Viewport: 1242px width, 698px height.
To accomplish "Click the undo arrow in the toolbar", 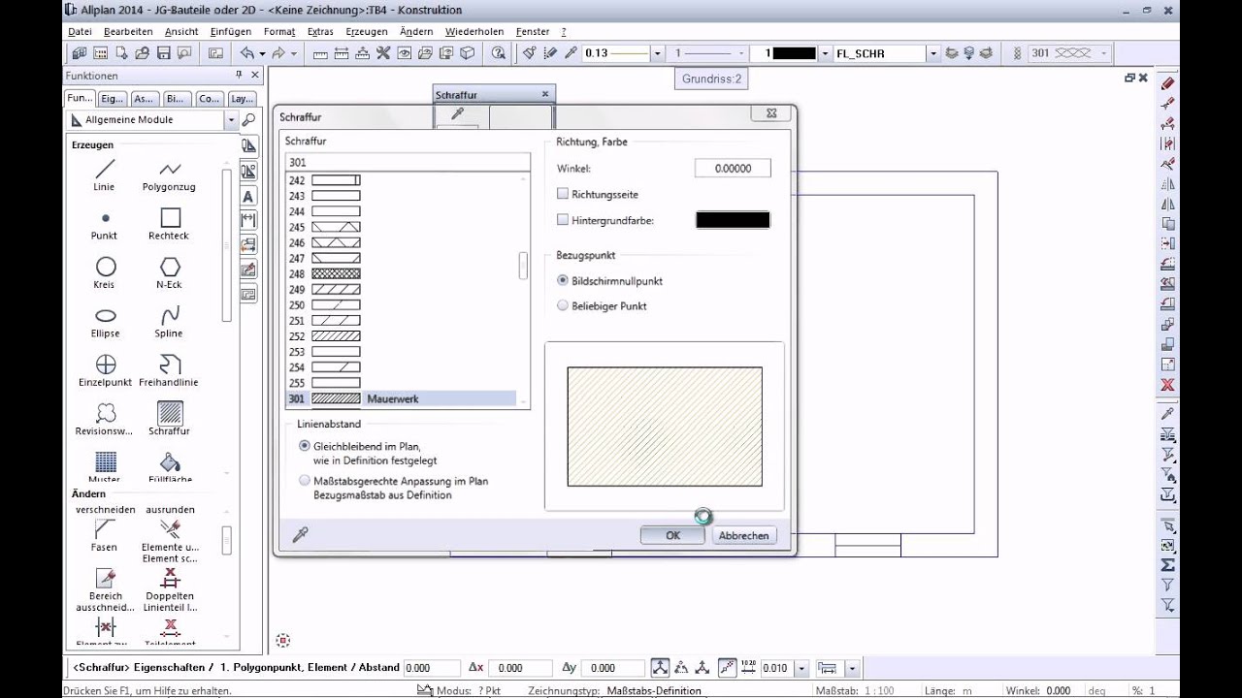I will [x=246, y=53].
